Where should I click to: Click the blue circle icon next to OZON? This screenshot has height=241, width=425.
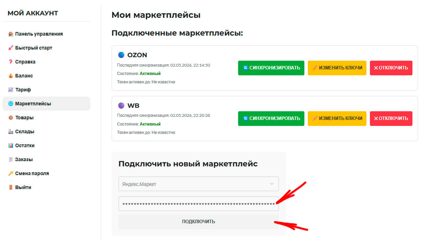pyautogui.click(x=121, y=55)
